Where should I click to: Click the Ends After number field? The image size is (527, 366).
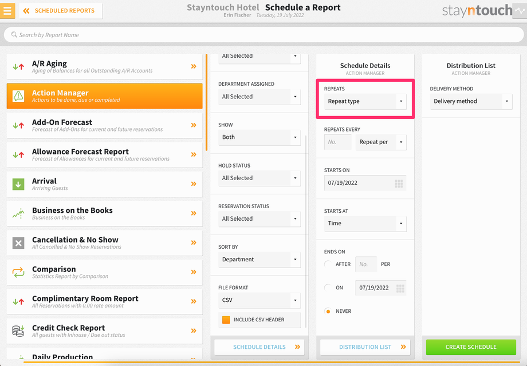366,264
